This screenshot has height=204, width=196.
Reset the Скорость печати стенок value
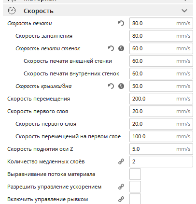111,48
